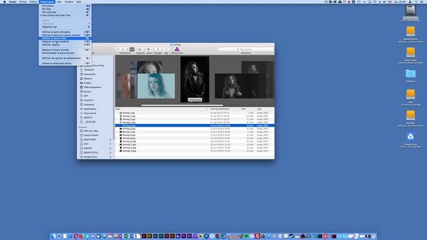
Task: Open the OneDrive folder on desktop
Action: point(410,73)
